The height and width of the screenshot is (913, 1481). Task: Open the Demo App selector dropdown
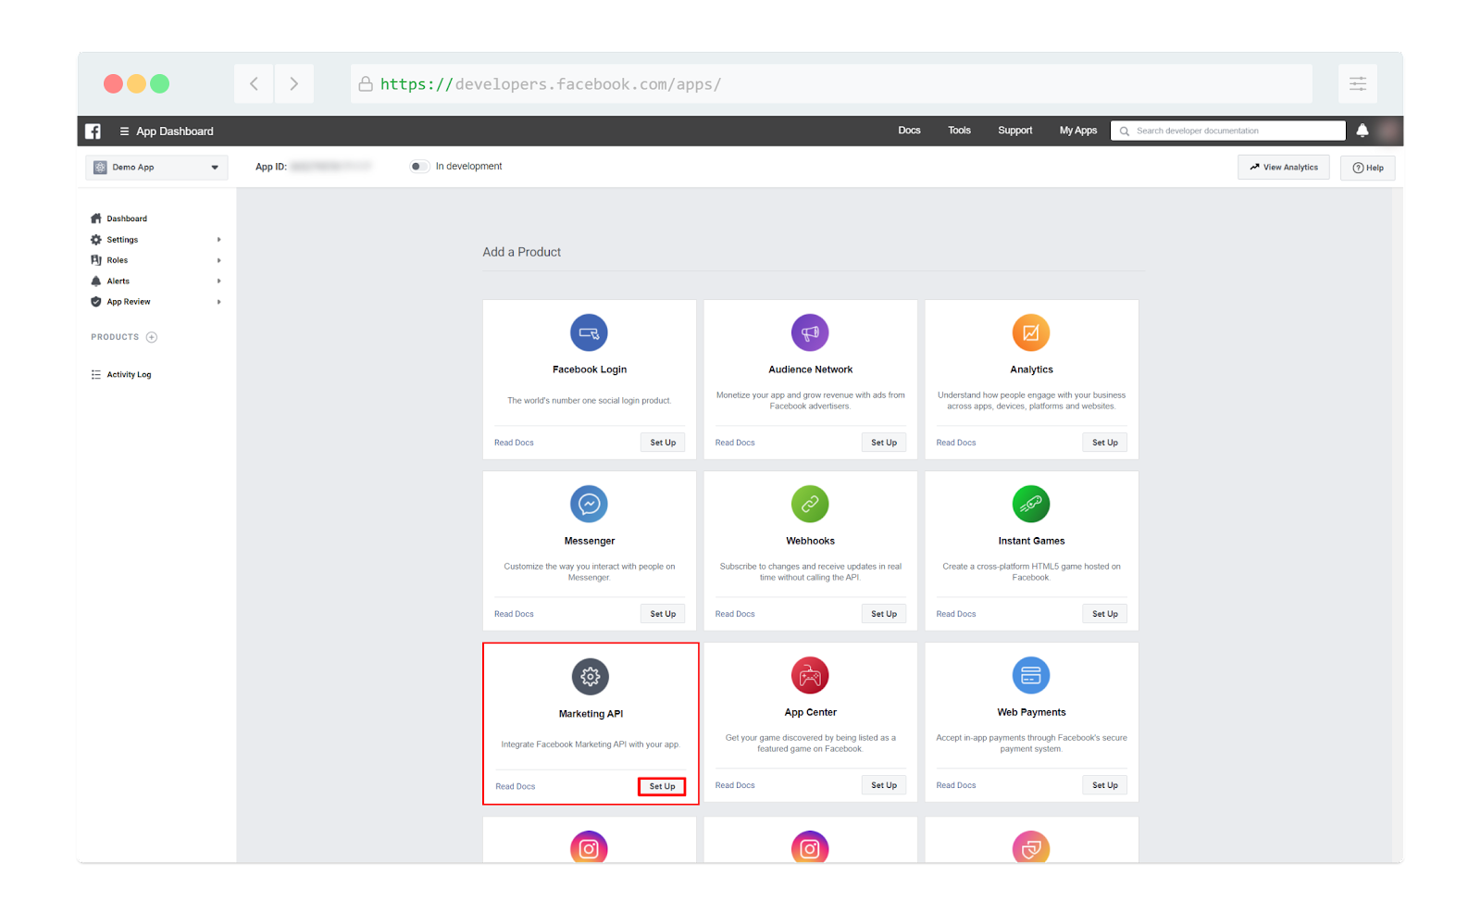[x=157, y=168]
